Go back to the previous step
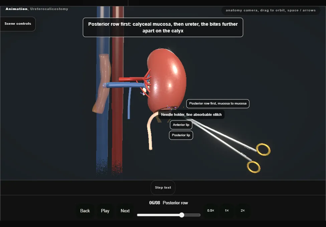The height and width of the screenshot is (227, 326). click(85, 211)
